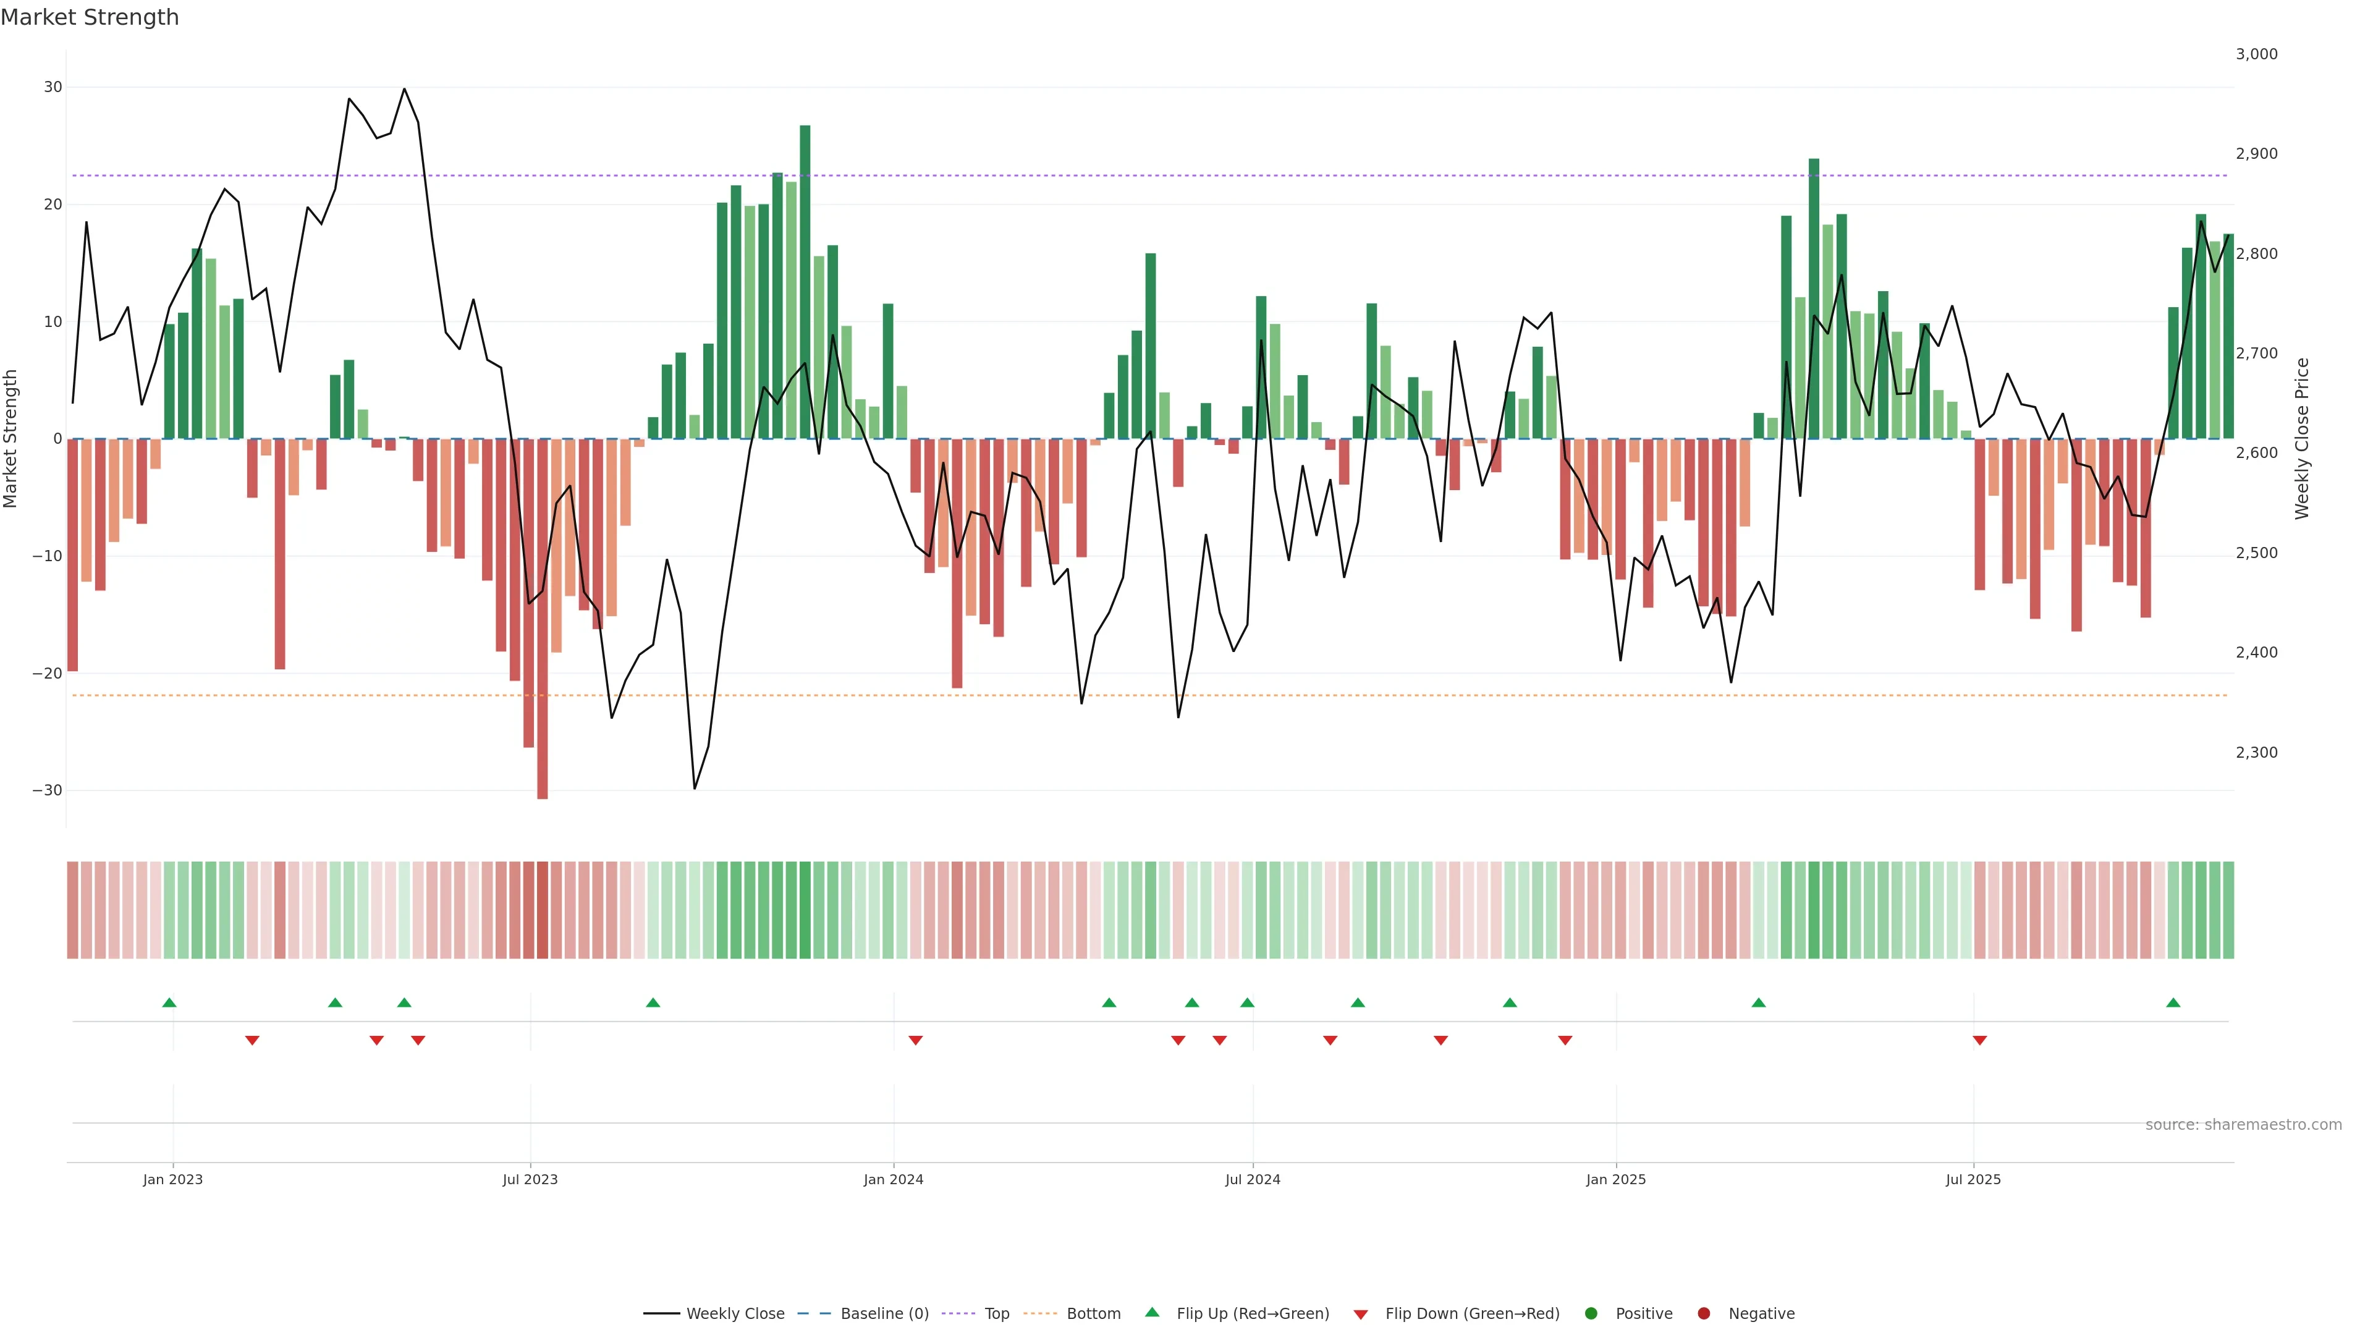Click the Flip Up green triangle legend icon
This screenshot has height=1335, width=2373.
click(x=1151, y=1313)
